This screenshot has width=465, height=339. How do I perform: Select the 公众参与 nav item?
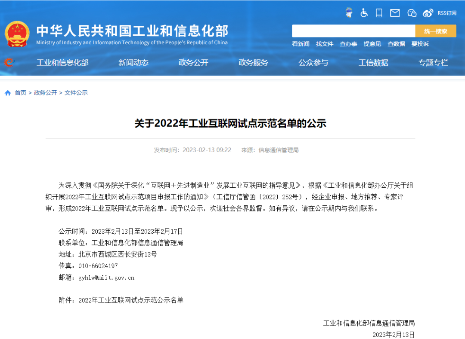coord(313,63)
